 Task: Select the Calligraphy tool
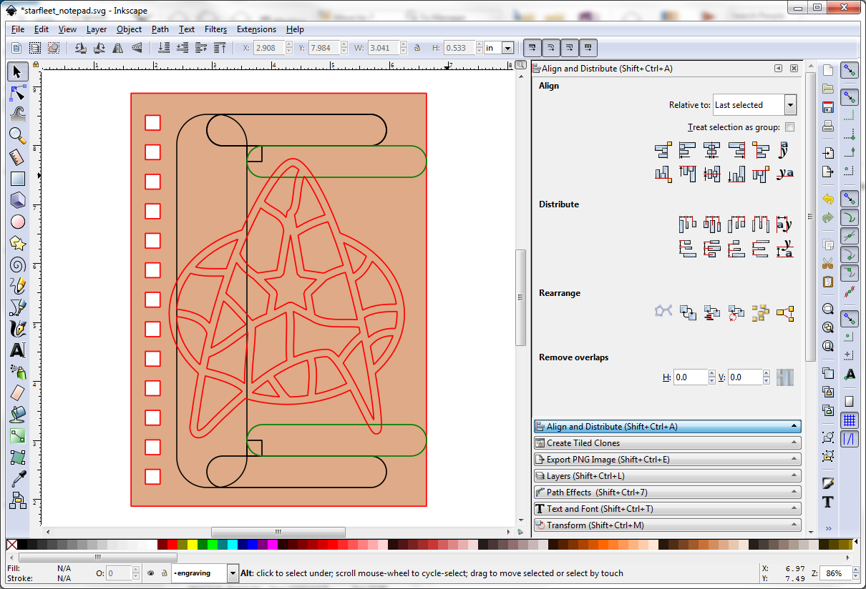point(18,329)
